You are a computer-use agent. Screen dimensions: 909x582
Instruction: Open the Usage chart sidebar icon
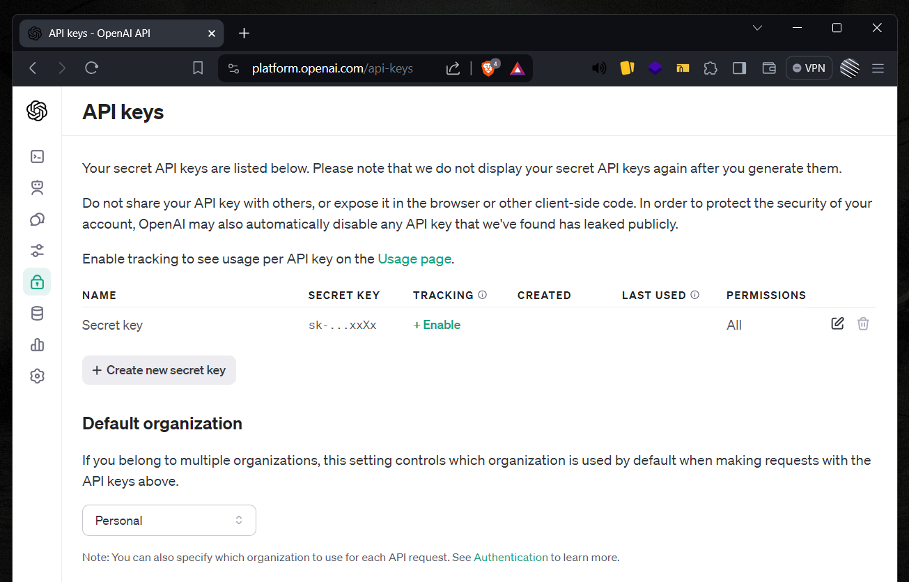click(38, 344)
